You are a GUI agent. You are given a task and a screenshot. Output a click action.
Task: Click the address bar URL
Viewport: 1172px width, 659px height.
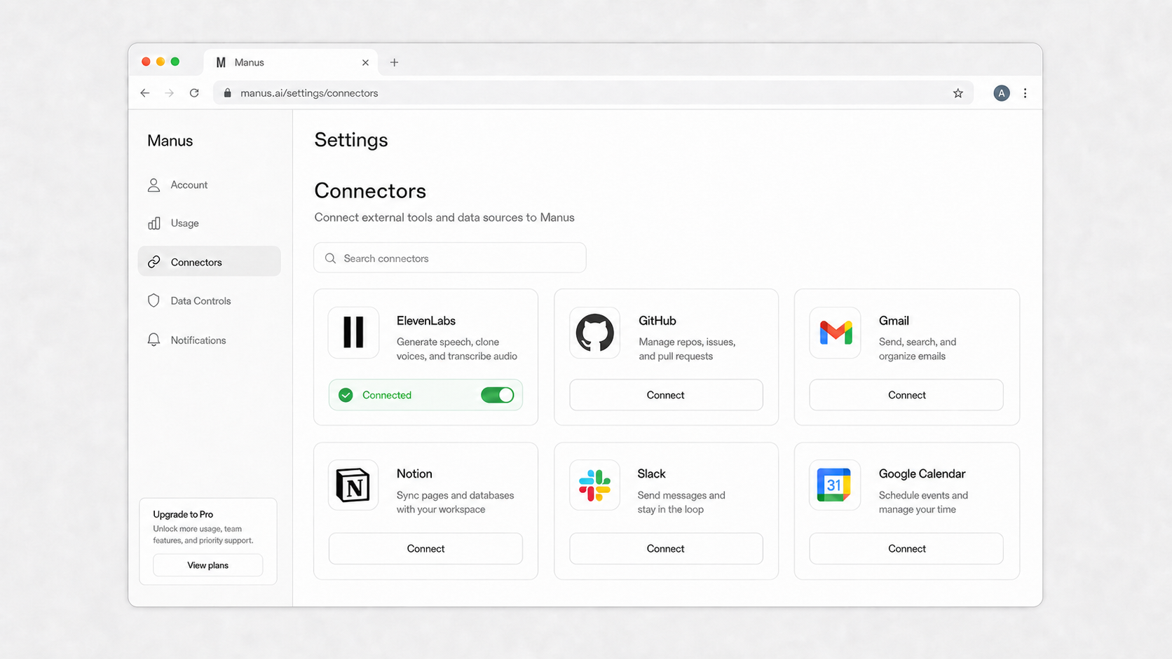[309, 93]
